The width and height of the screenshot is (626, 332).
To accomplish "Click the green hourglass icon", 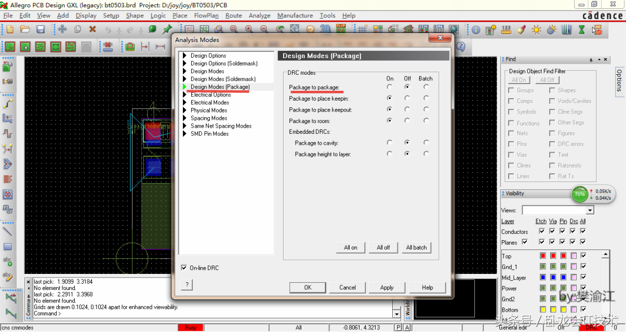I will (582, 30).
